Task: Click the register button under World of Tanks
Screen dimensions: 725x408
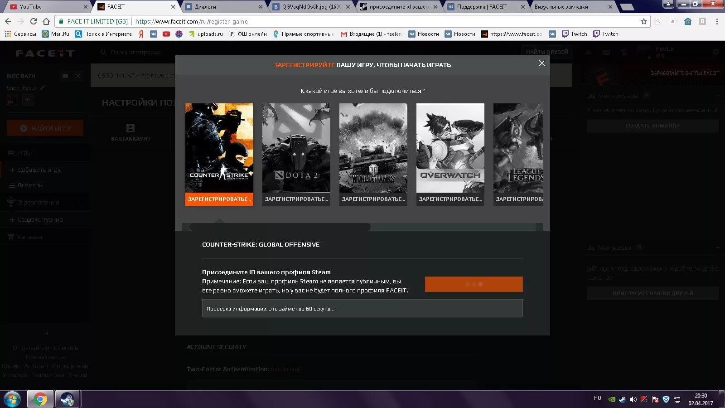Action: 373,199
